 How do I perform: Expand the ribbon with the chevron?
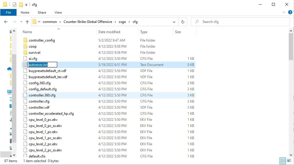tap(284, 12)
